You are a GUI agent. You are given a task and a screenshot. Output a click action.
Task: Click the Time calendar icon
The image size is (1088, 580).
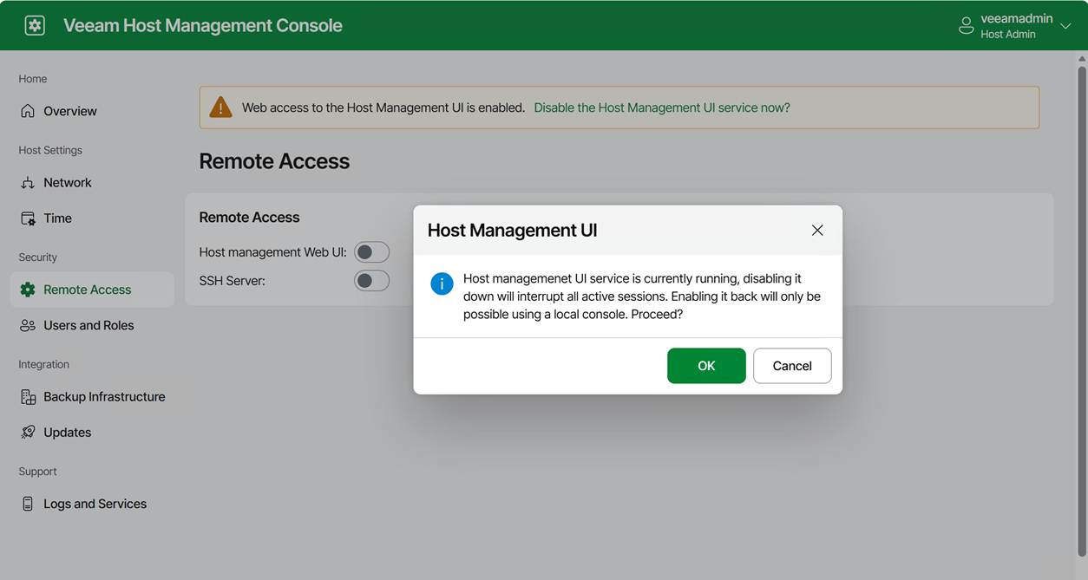[28, 218]
